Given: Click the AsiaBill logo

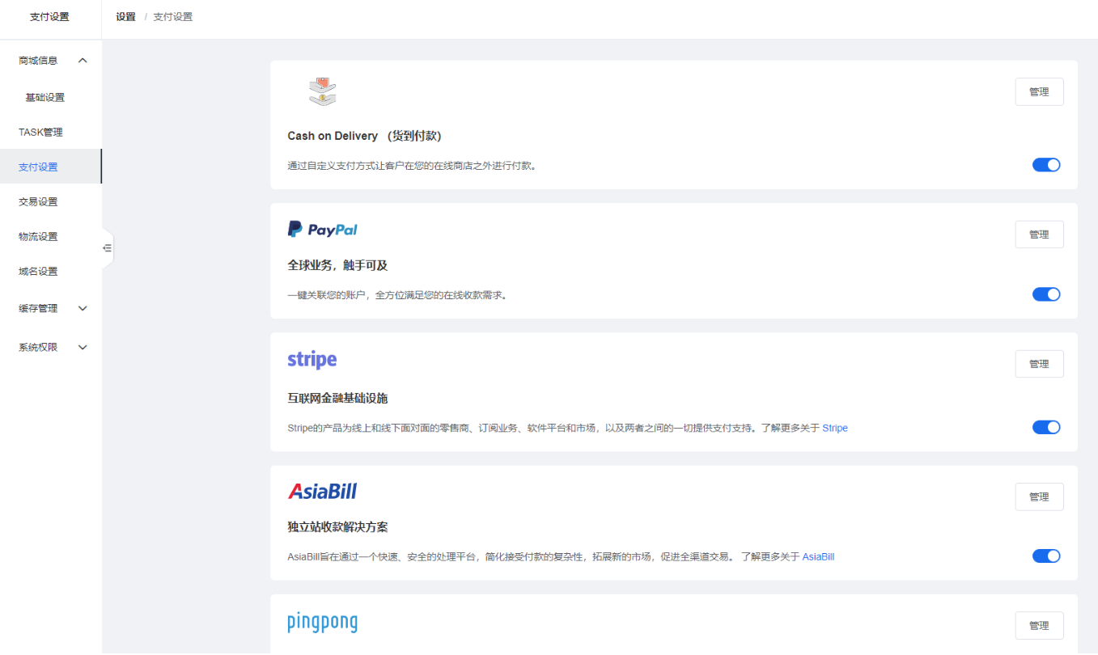Looking at the screenshot, I should 322,491.
